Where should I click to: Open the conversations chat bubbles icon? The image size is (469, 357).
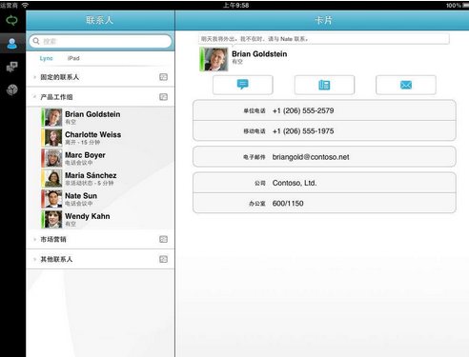pos(12,67)
